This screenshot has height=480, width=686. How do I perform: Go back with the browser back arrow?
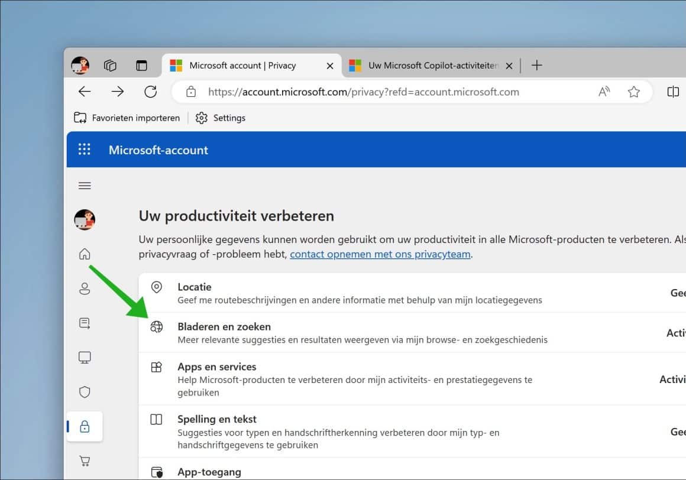(85, 92)
